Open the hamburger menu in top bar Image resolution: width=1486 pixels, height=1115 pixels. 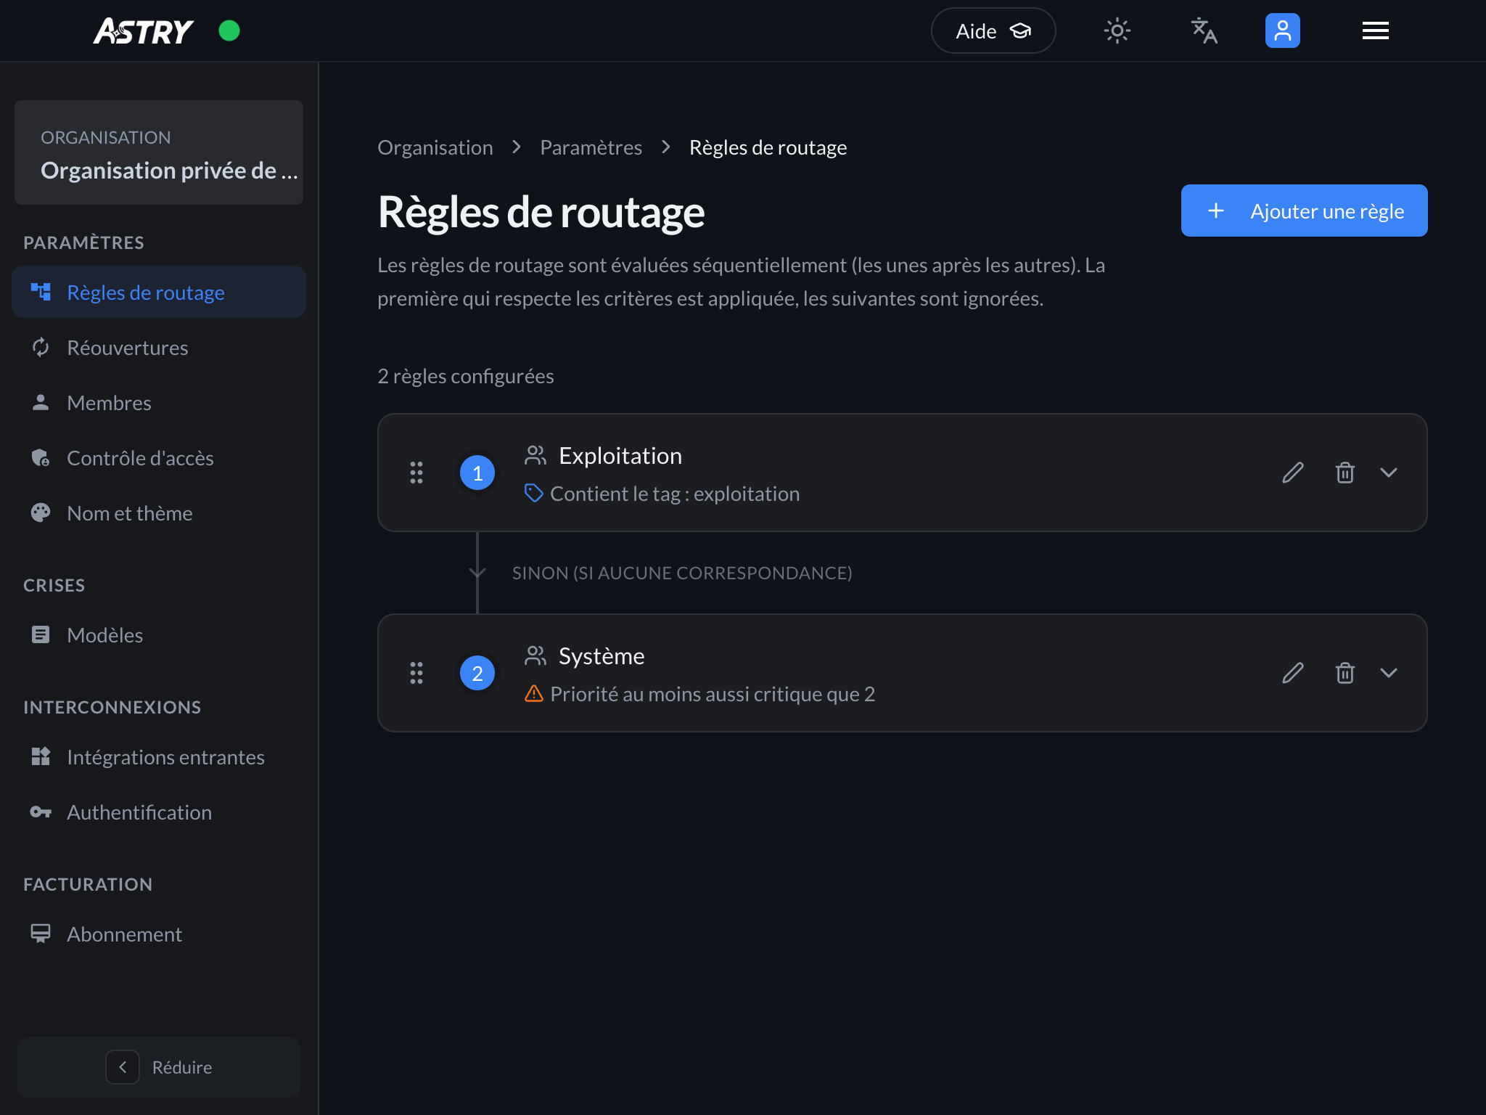click(1375, 31)
